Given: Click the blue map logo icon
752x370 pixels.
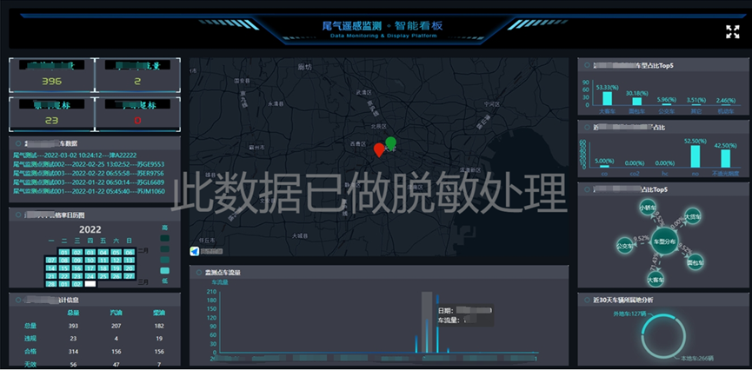Looking at the screenshot, I should (x=194, y=251).
